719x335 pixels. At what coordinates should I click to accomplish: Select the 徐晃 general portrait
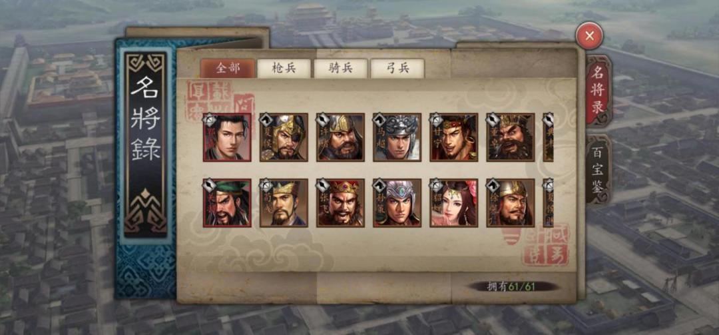[511, 203]
